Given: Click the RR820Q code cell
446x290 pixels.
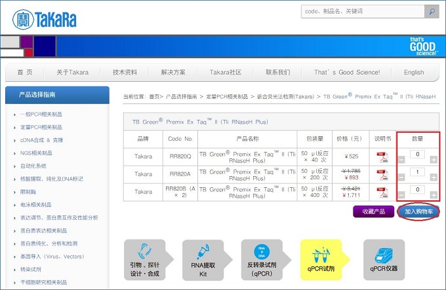Looking at the screenshot, I should [180, 156].
